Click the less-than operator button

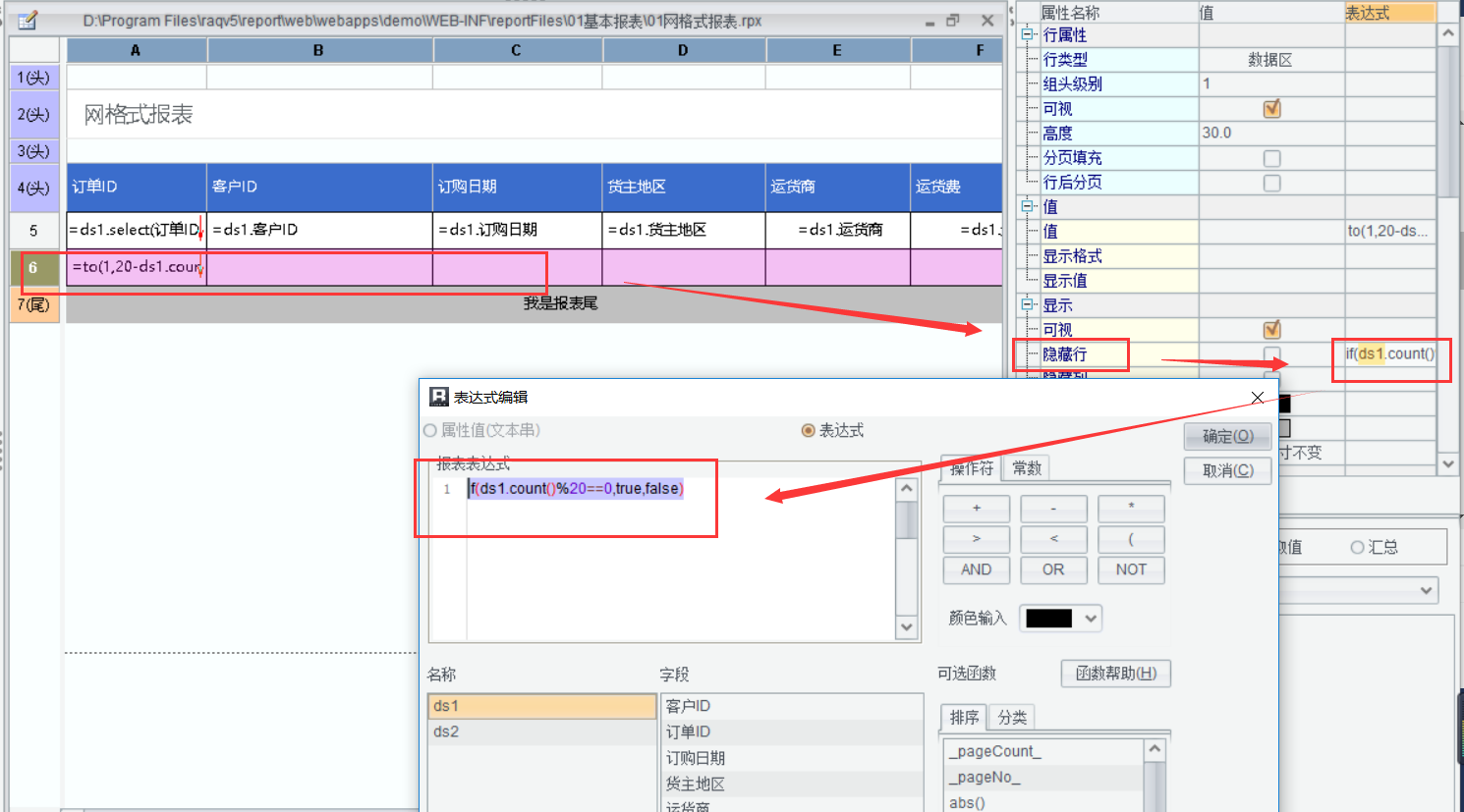click(1053, 539)
